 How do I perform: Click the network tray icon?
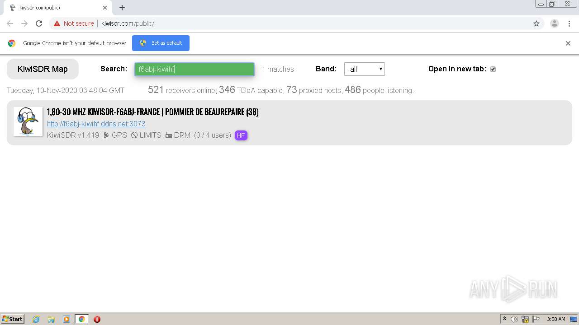point(525,319)
